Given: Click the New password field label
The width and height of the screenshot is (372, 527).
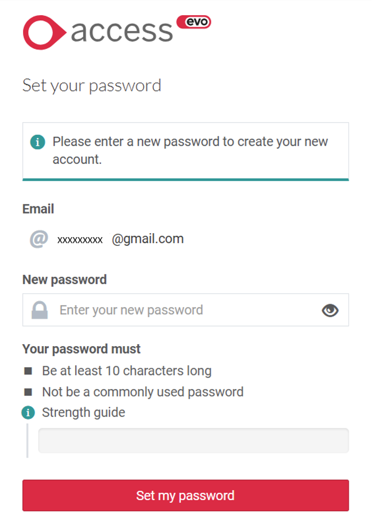Looking at the screenshot, I should (64, 280).
